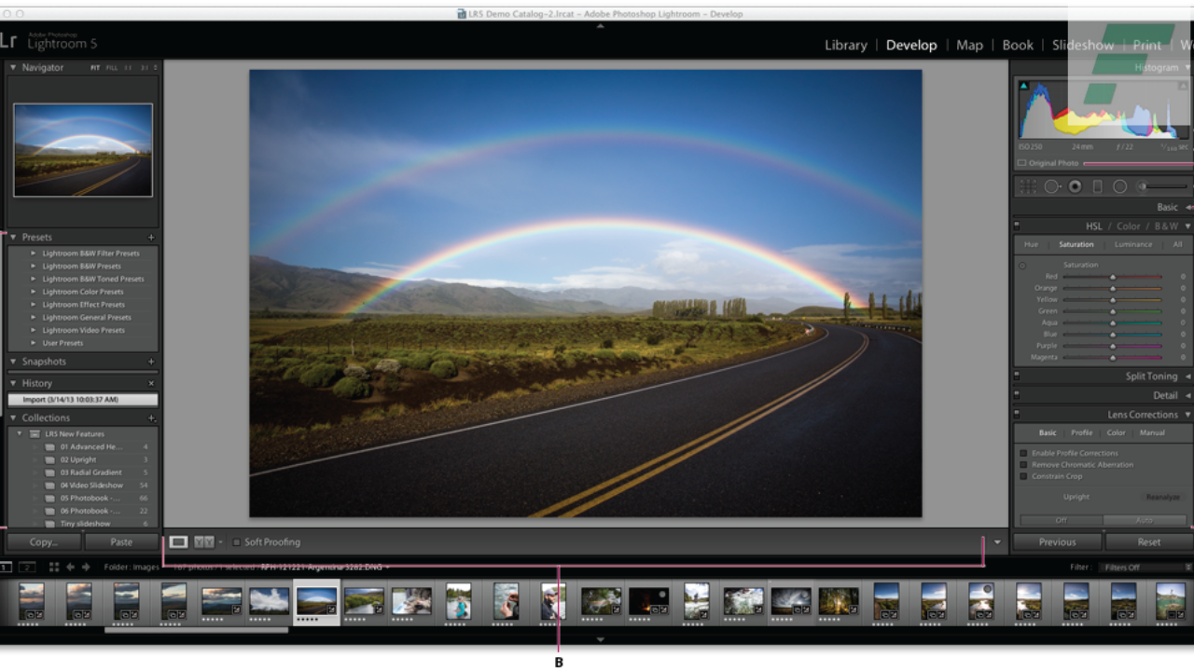Click the Copy... button
Image resolution: width=1194 pixels, height=671 pixels.
point(43,541)
